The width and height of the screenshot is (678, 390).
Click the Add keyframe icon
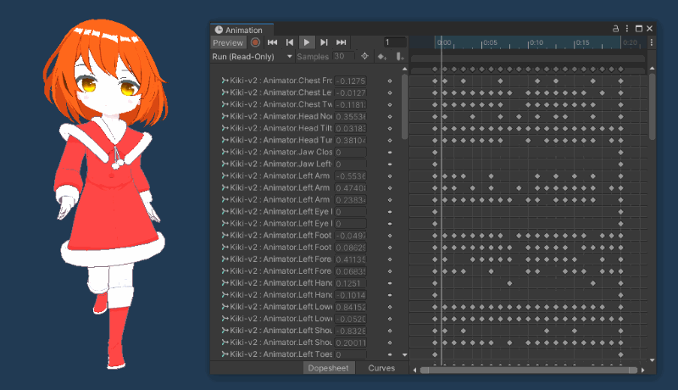pos(382,57)
